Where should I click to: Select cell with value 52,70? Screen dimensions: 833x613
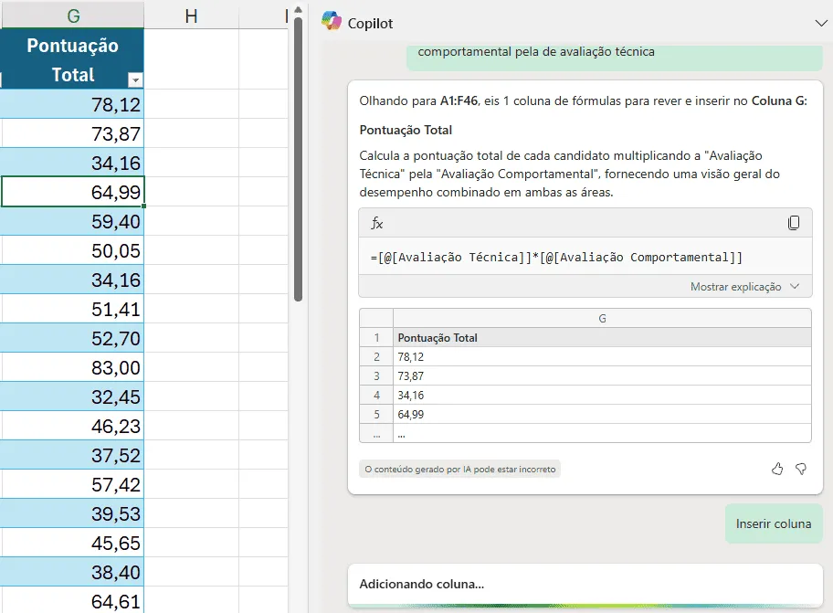(x=72, y=338)
